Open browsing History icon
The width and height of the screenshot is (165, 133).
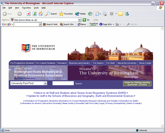[x=90, y=14]
